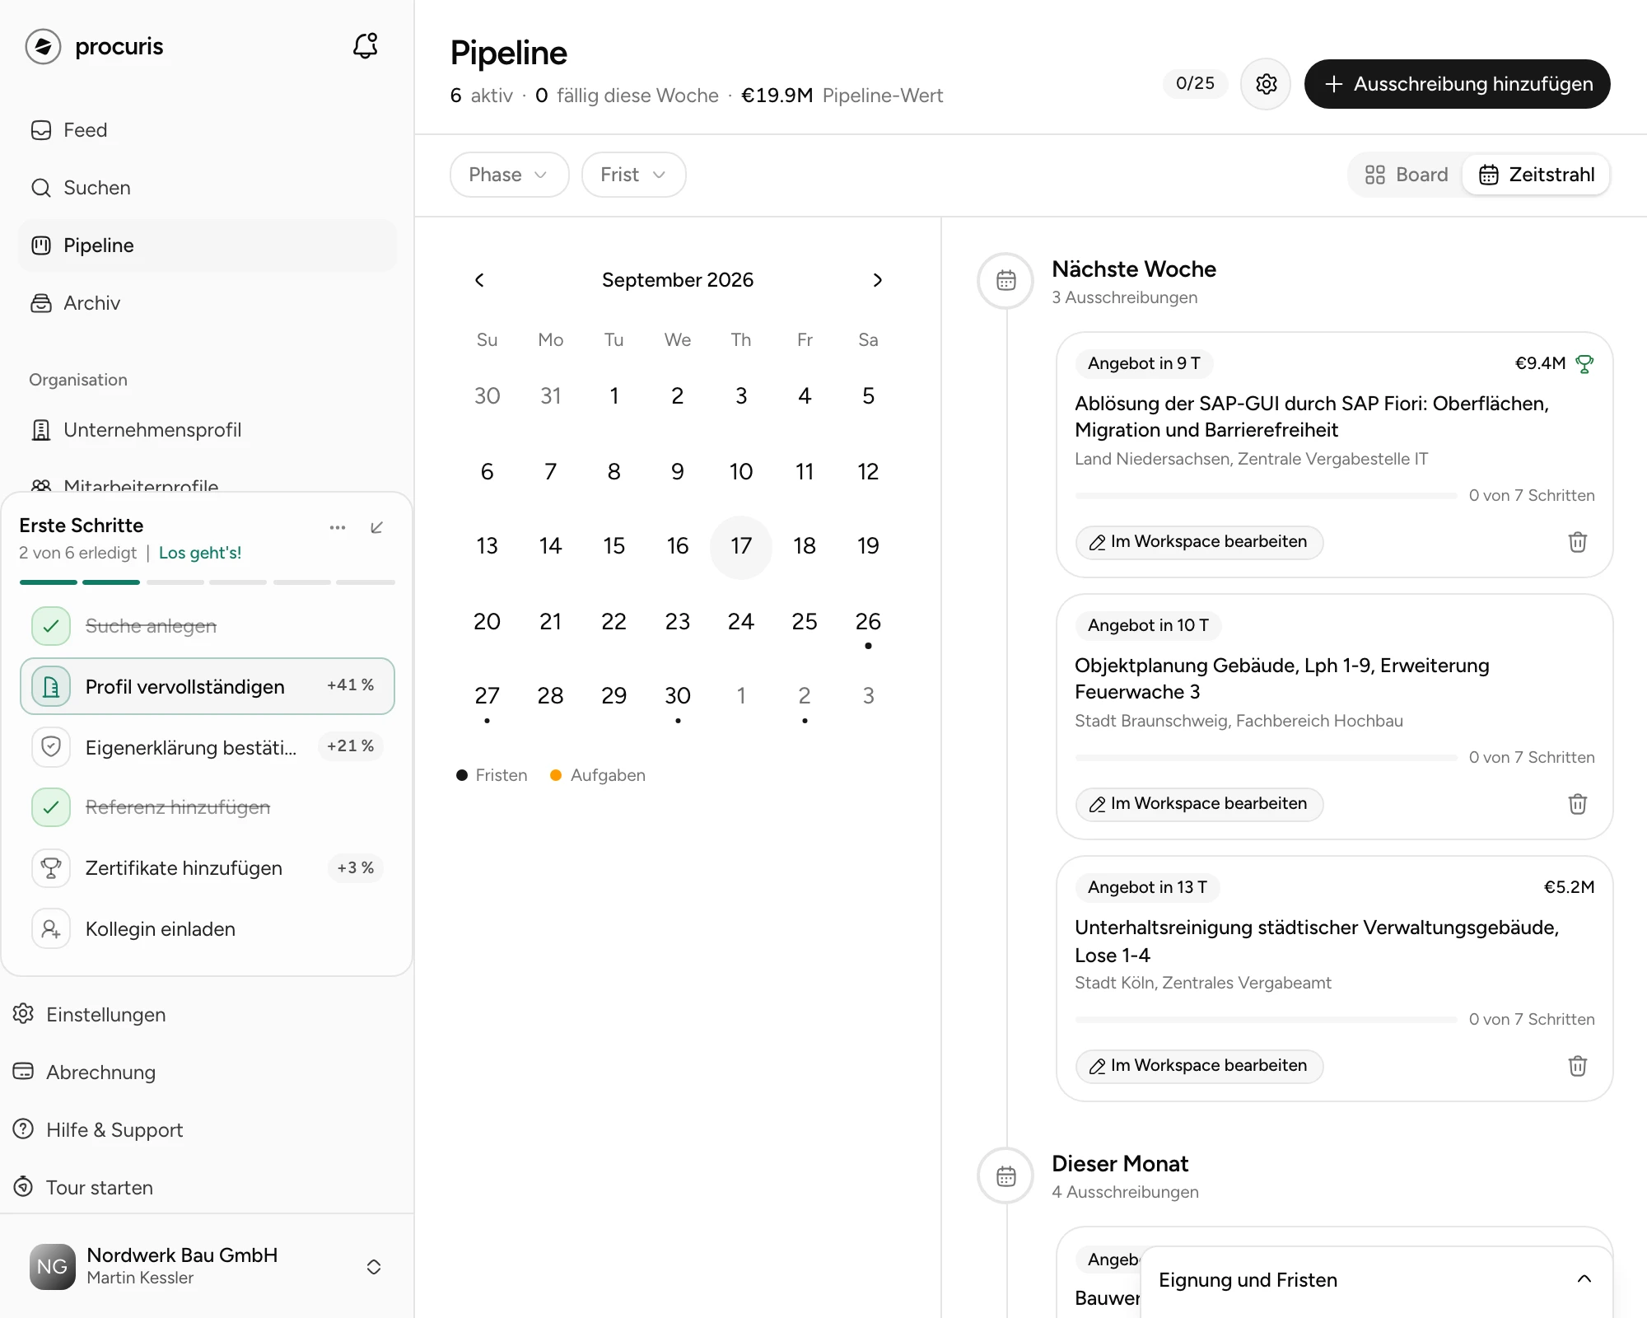Click the Erste Schritte progress bar
The height and width of the screenshot is (1318, 1647).
point(208,582)
